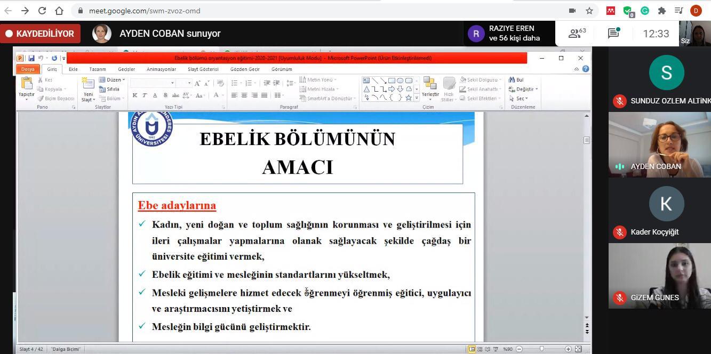Click the PowerPoint save icon
The height and width of the screenshot is (354, 711).
click(x=31, y=58)
